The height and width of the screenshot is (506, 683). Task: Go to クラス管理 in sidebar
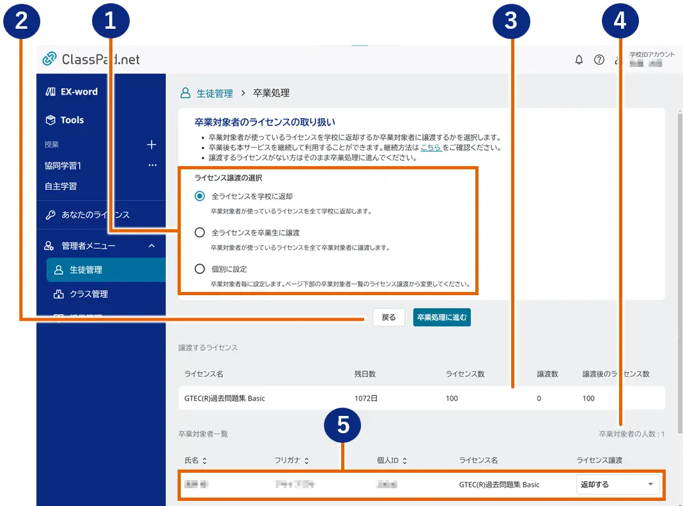pyautogui.click(x=89, y=295)
